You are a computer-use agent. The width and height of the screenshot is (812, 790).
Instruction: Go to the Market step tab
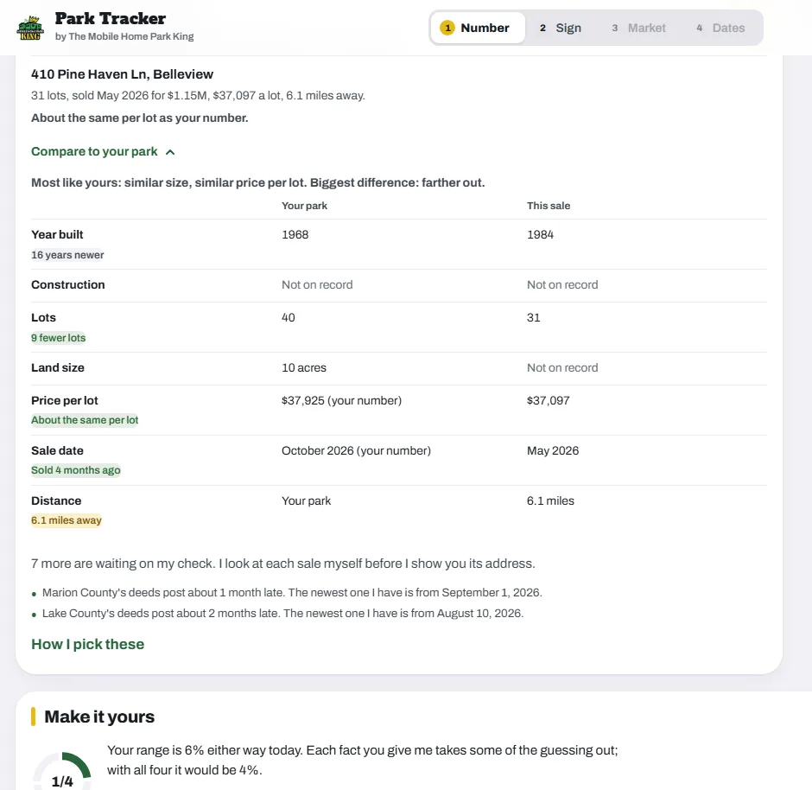pos(639,28)
